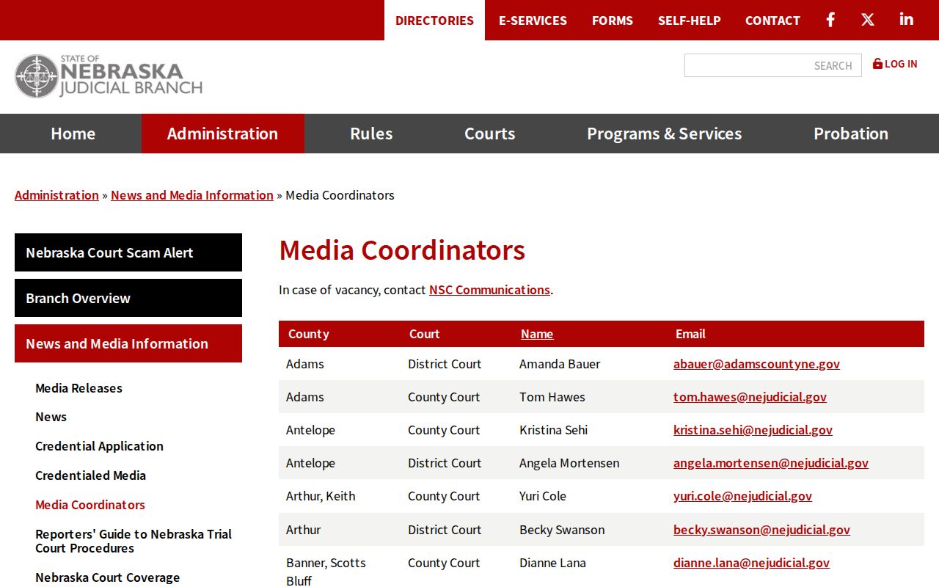Click inside the search input field

[773, 65]
